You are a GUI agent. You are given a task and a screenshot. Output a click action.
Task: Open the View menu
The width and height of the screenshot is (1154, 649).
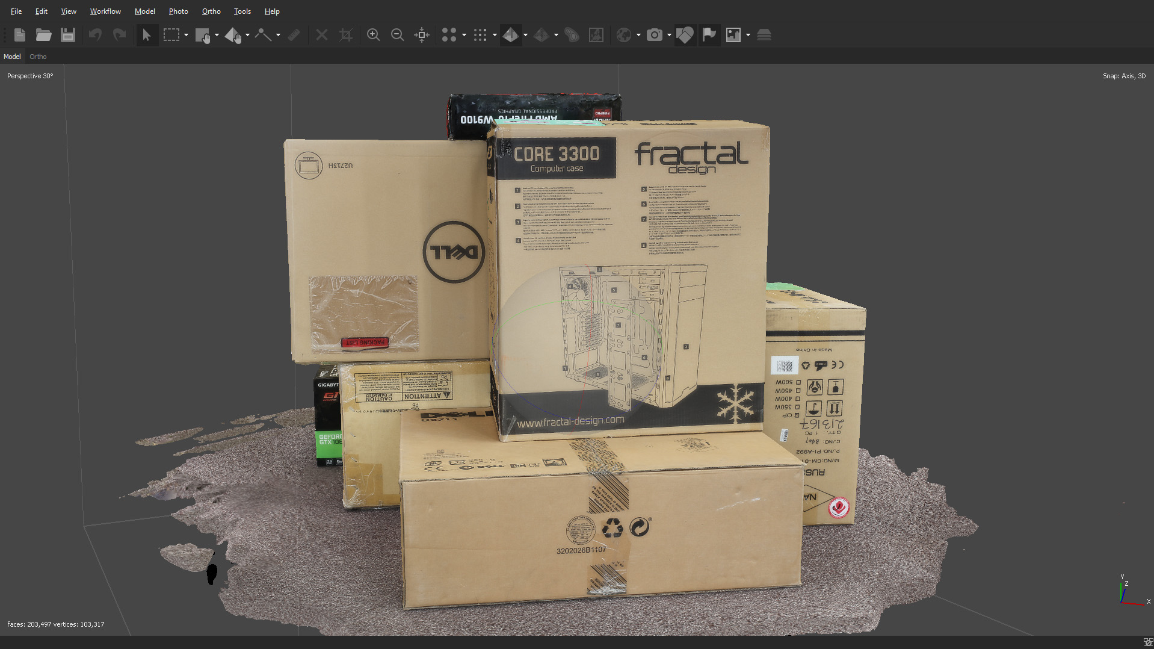click(x=69, y=11)
